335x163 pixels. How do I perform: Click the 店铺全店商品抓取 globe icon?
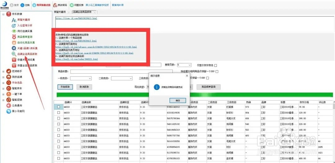(14, 54)
